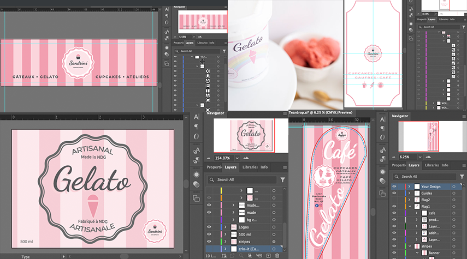This screenshot has height=259, width=467.
Task: Show the bg c... sublayer
Action: [209, 220]
